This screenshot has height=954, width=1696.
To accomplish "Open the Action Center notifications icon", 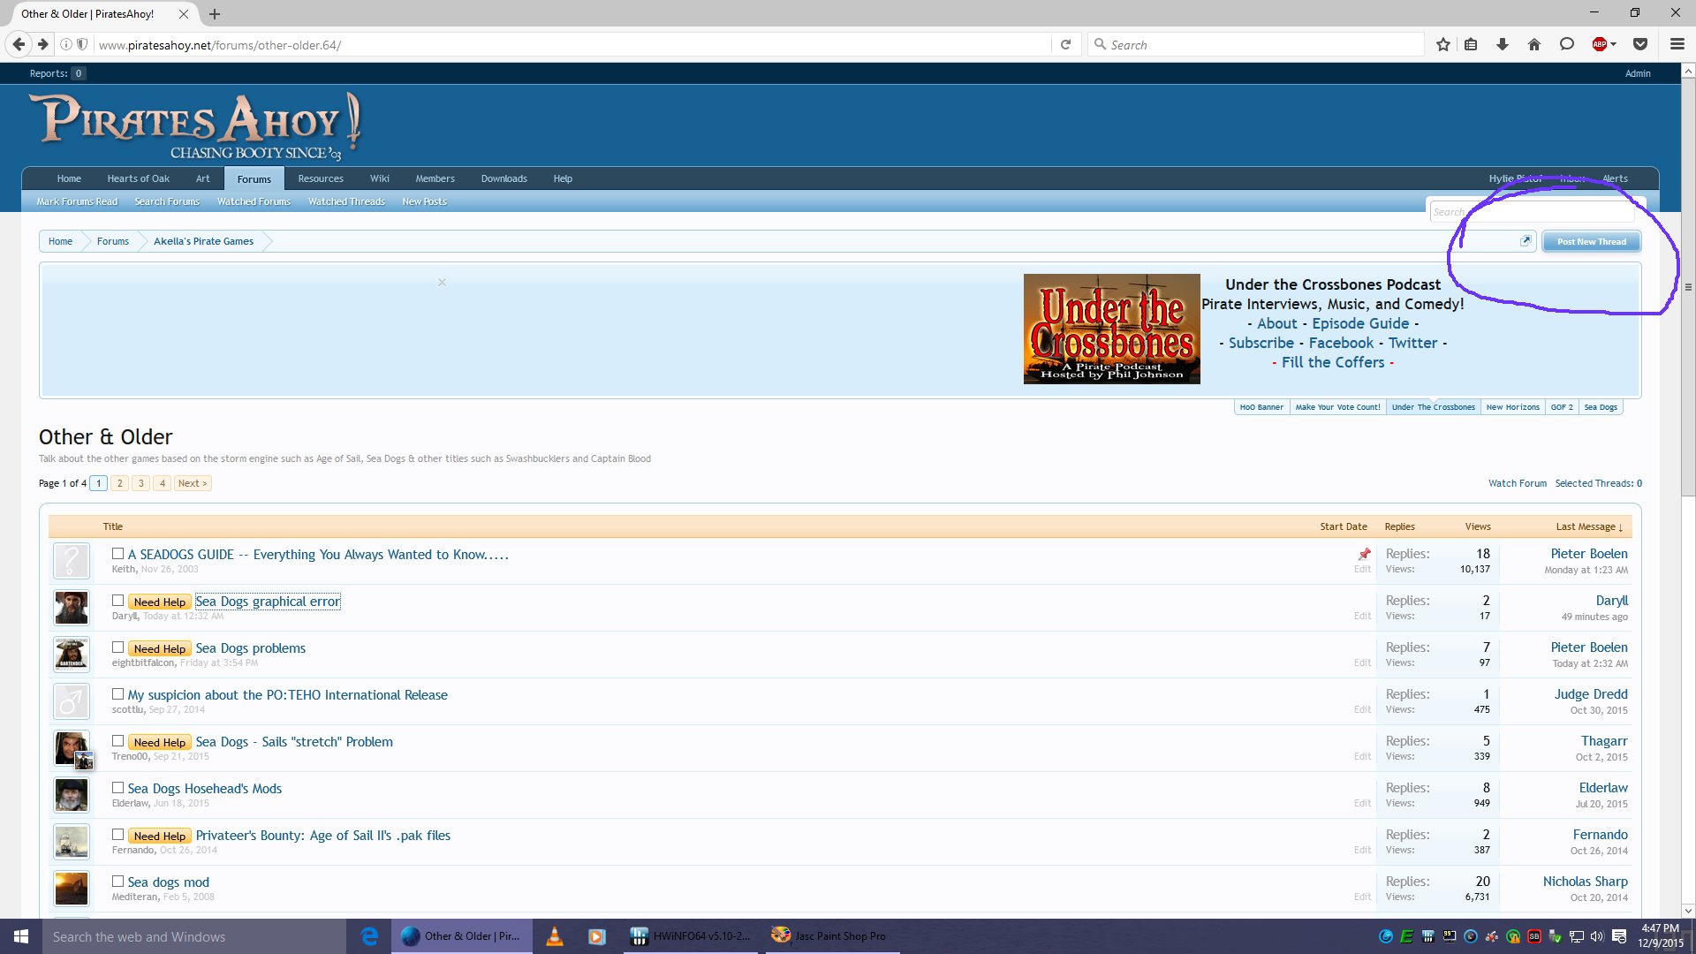I will click(1619, 936).
